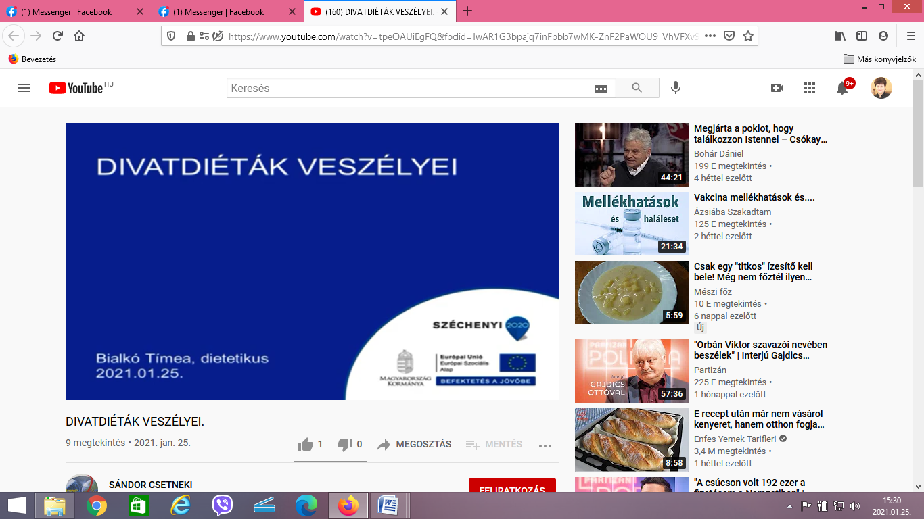Go to the Firefox home page
The height and width of the screenshot is (519, 924).
pos(79,36)
